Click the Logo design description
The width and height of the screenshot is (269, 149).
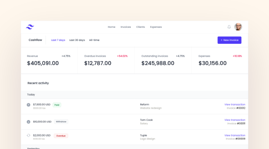point(148,139)
